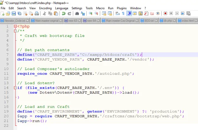The width and height of the screenshot is (198, 130).
Task: Toggle Word Wrap toolbar icon
Action: pos(117,14)
